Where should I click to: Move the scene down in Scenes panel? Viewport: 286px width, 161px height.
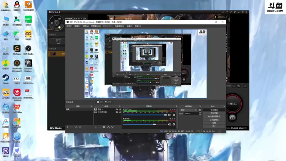pos(80,127)
